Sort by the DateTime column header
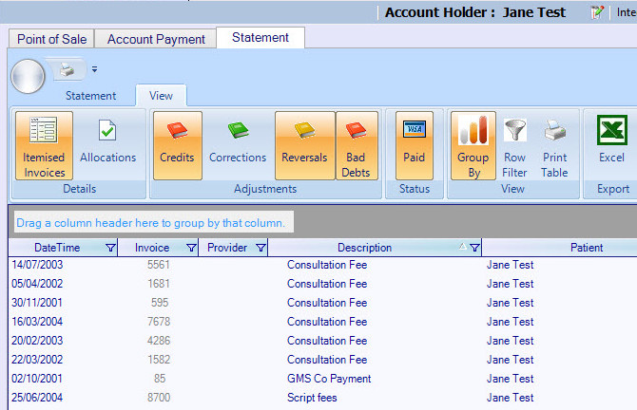 [x=57, y=248]
